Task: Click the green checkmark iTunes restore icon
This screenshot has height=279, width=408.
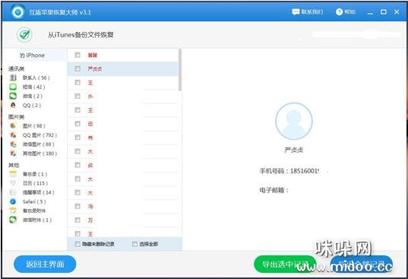Action: [x=24, y=35]
